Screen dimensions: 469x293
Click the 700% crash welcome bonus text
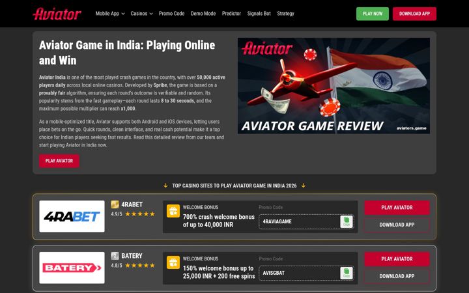point(219,221)
